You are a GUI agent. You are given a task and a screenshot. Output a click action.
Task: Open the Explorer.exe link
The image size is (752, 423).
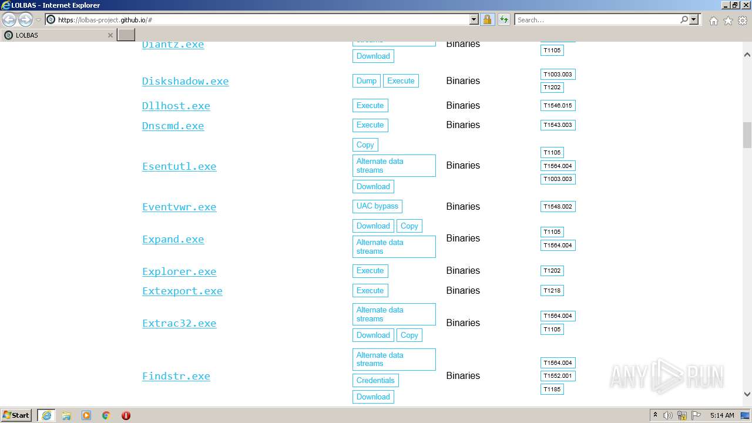179,271
